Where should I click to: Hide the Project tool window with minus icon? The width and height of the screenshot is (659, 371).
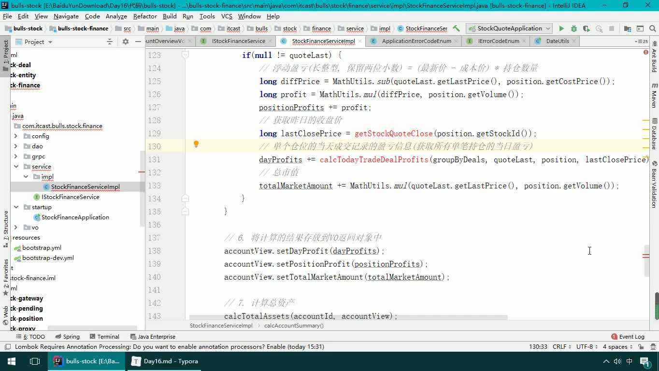(138, 42)
